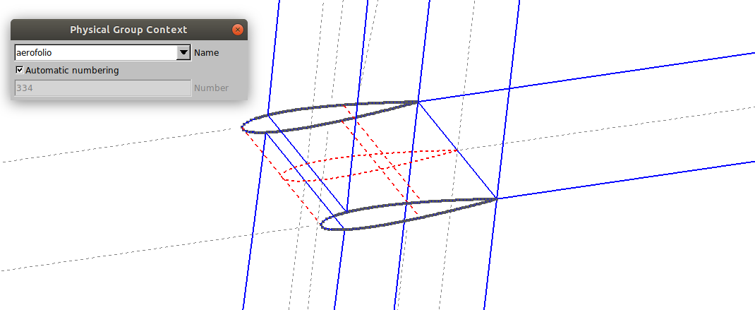Image resolution: width=755 pixels, height=310 pixels.
Task: Click the Name field containing aerofolio
Action: point(96,52)
